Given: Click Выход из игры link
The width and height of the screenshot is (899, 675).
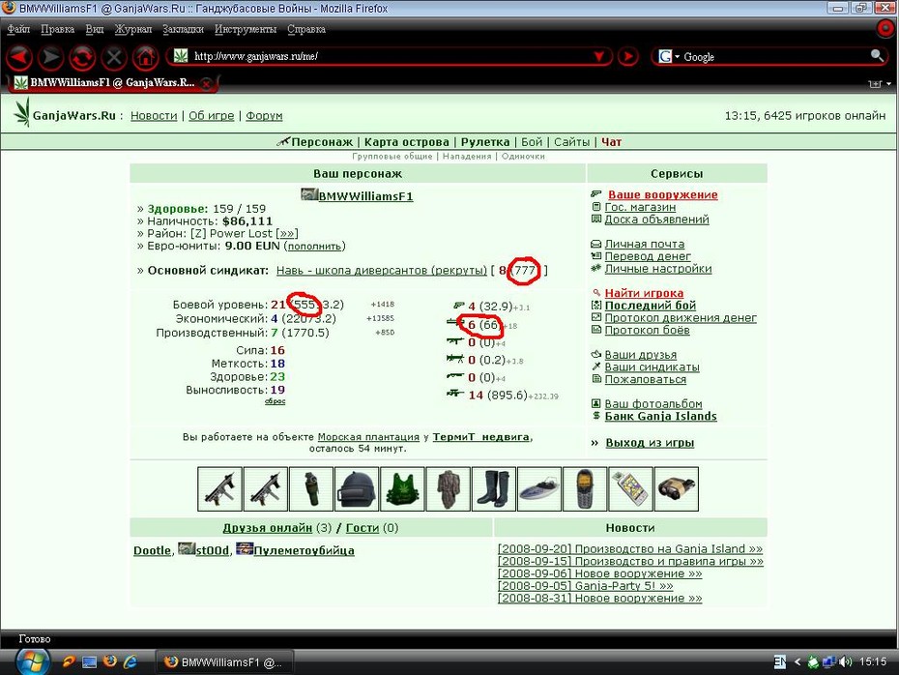Looking at the screenshot, I should (x=650, y=443).
